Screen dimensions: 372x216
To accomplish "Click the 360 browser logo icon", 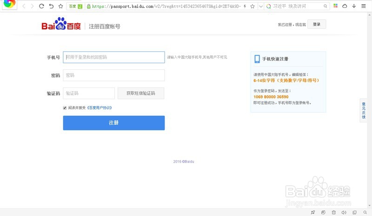I will coord(9,4).
